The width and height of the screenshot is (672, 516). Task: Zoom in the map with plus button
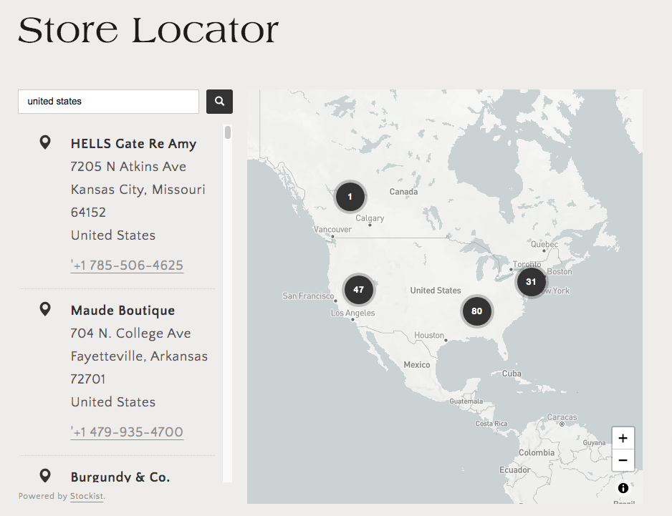[623, 438]
